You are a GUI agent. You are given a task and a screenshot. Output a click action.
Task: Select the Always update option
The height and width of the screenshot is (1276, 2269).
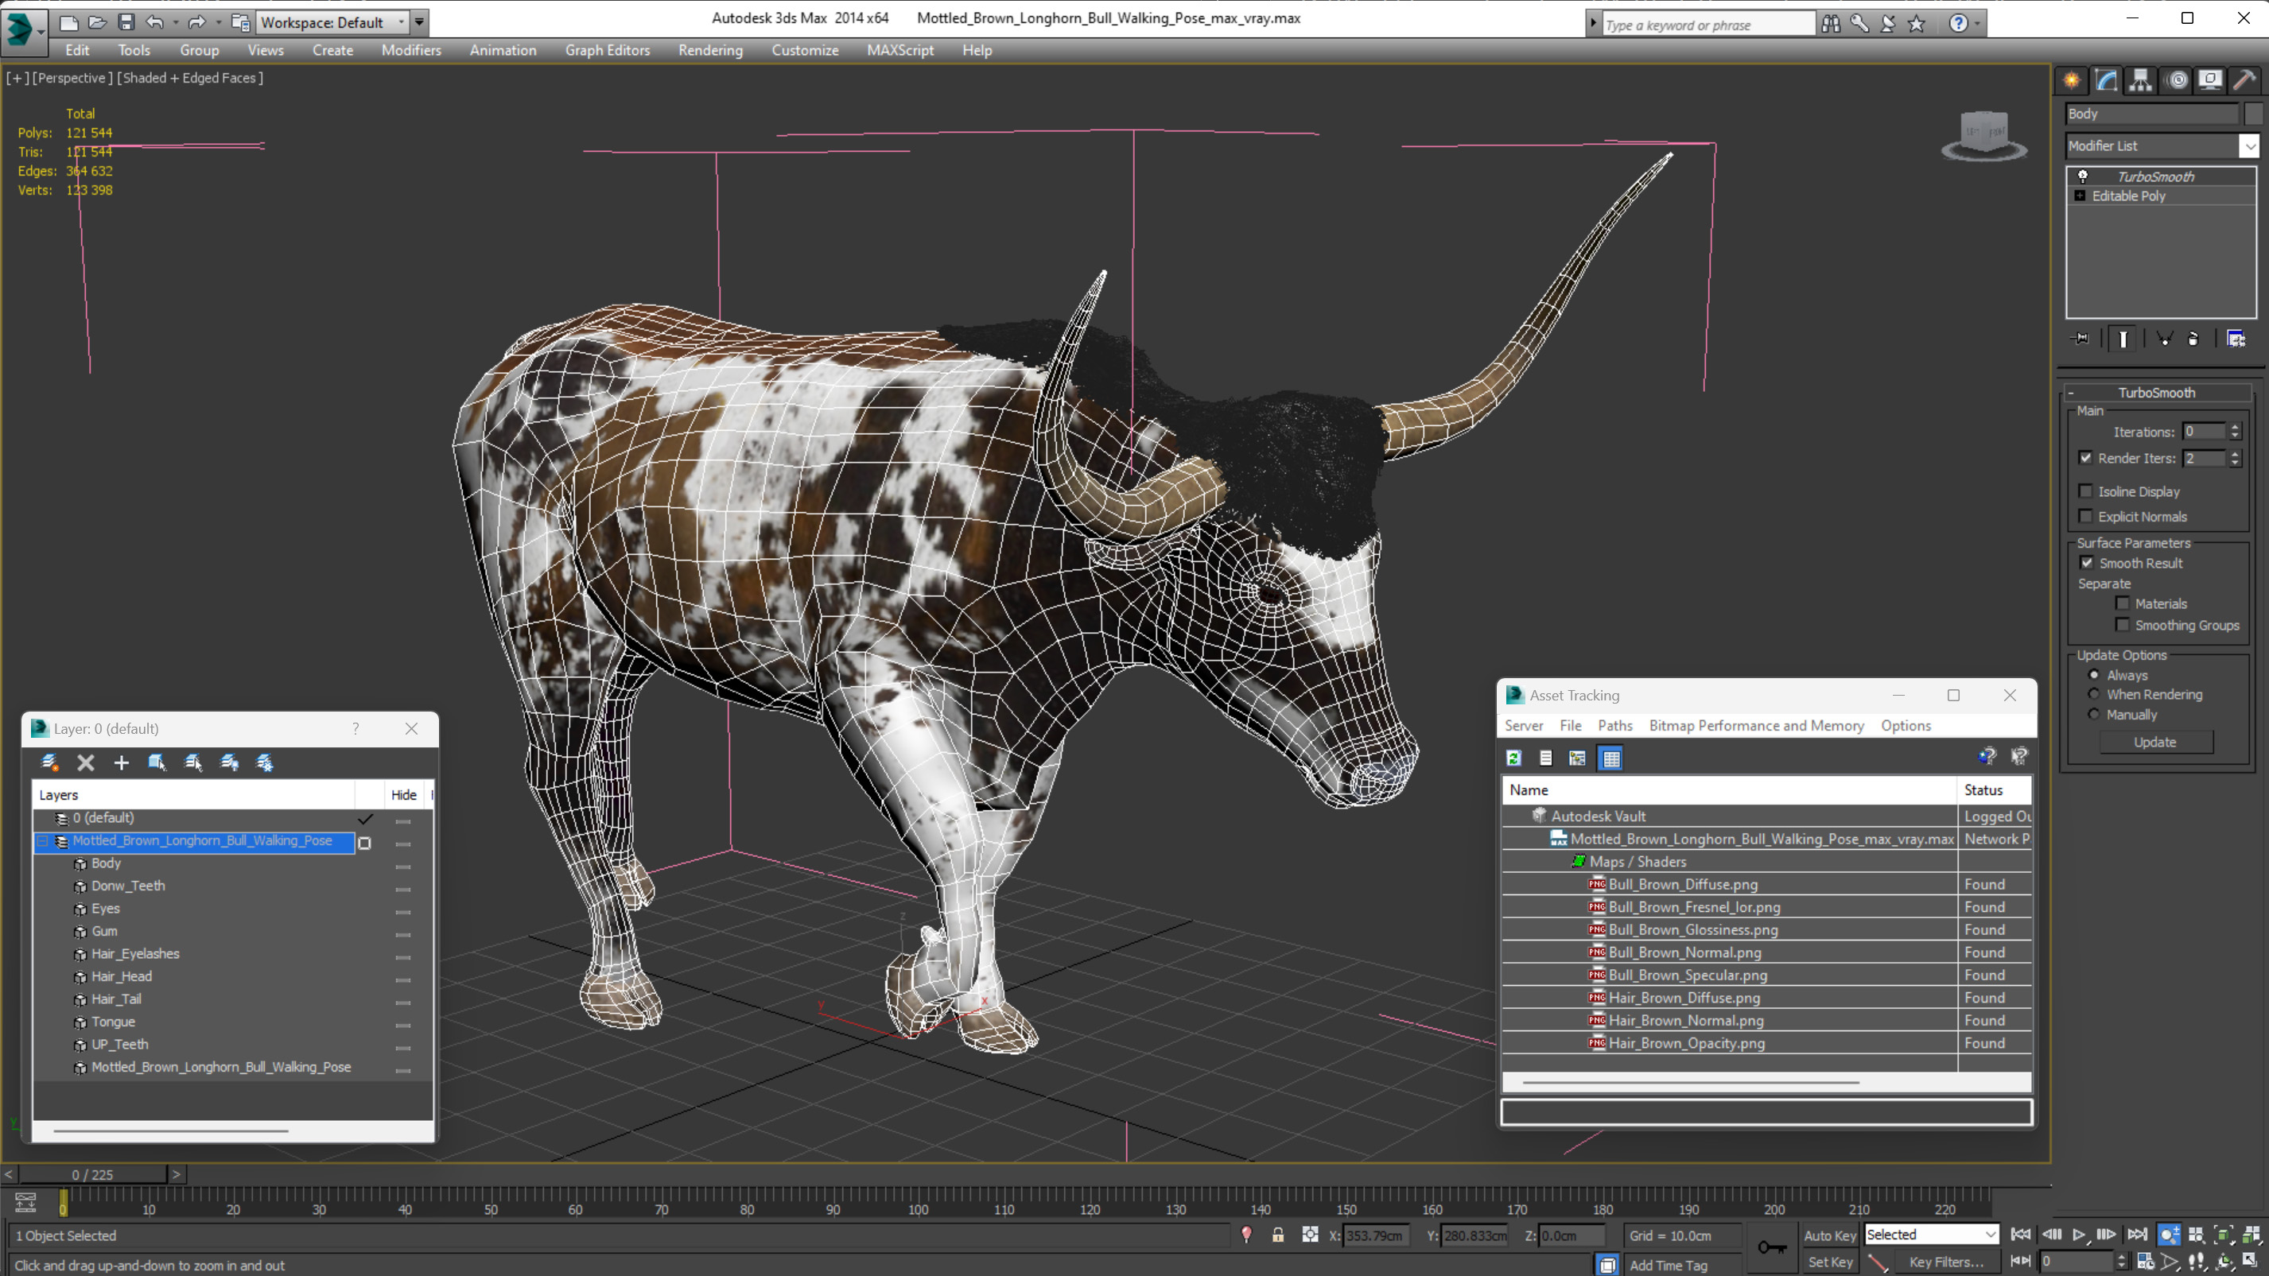click(x=2094, y=676)
